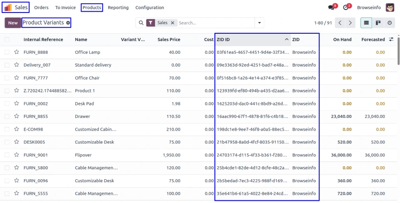
Task: Tick the select-all checkbox in header
Action: tap(7, 40)
